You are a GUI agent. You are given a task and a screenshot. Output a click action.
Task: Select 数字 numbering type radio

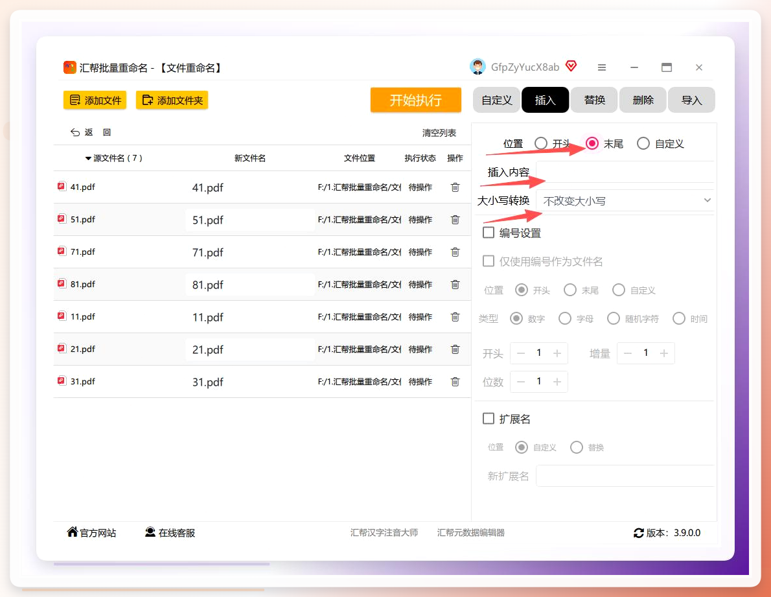(x=516, y=319)
